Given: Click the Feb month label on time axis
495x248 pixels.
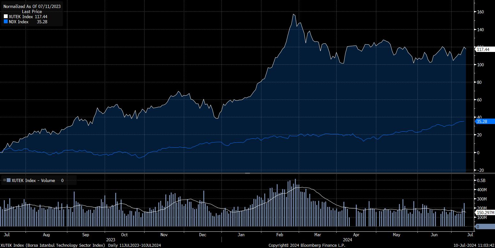Looking at the screenshot, I should coord(280,235).
